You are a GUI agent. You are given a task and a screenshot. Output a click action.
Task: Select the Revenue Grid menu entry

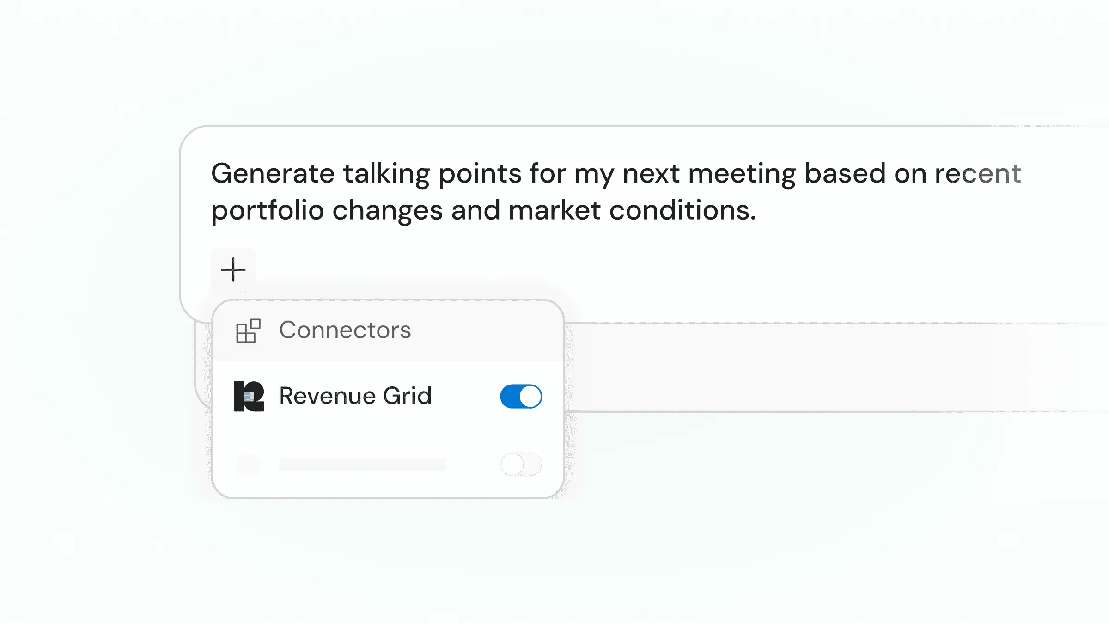[x=388, y=396]
